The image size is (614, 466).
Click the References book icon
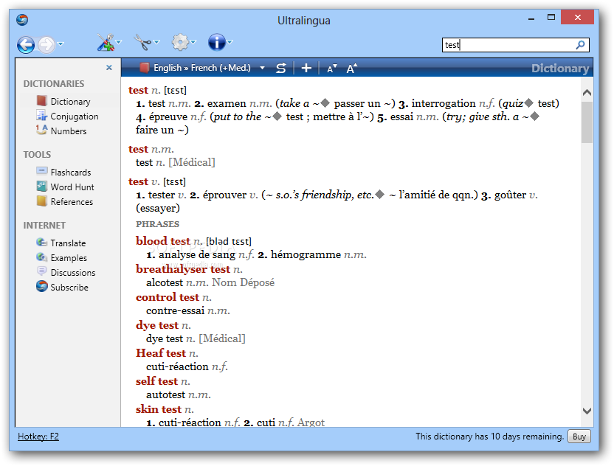[41, 201]
